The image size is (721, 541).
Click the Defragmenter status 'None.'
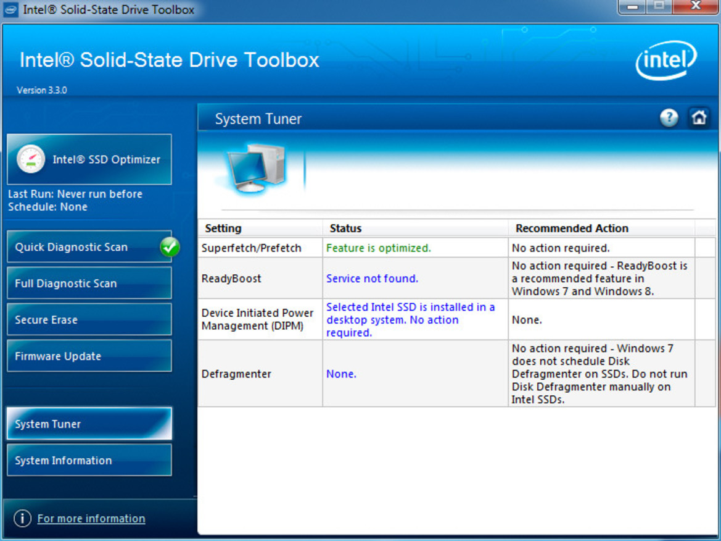341,374
